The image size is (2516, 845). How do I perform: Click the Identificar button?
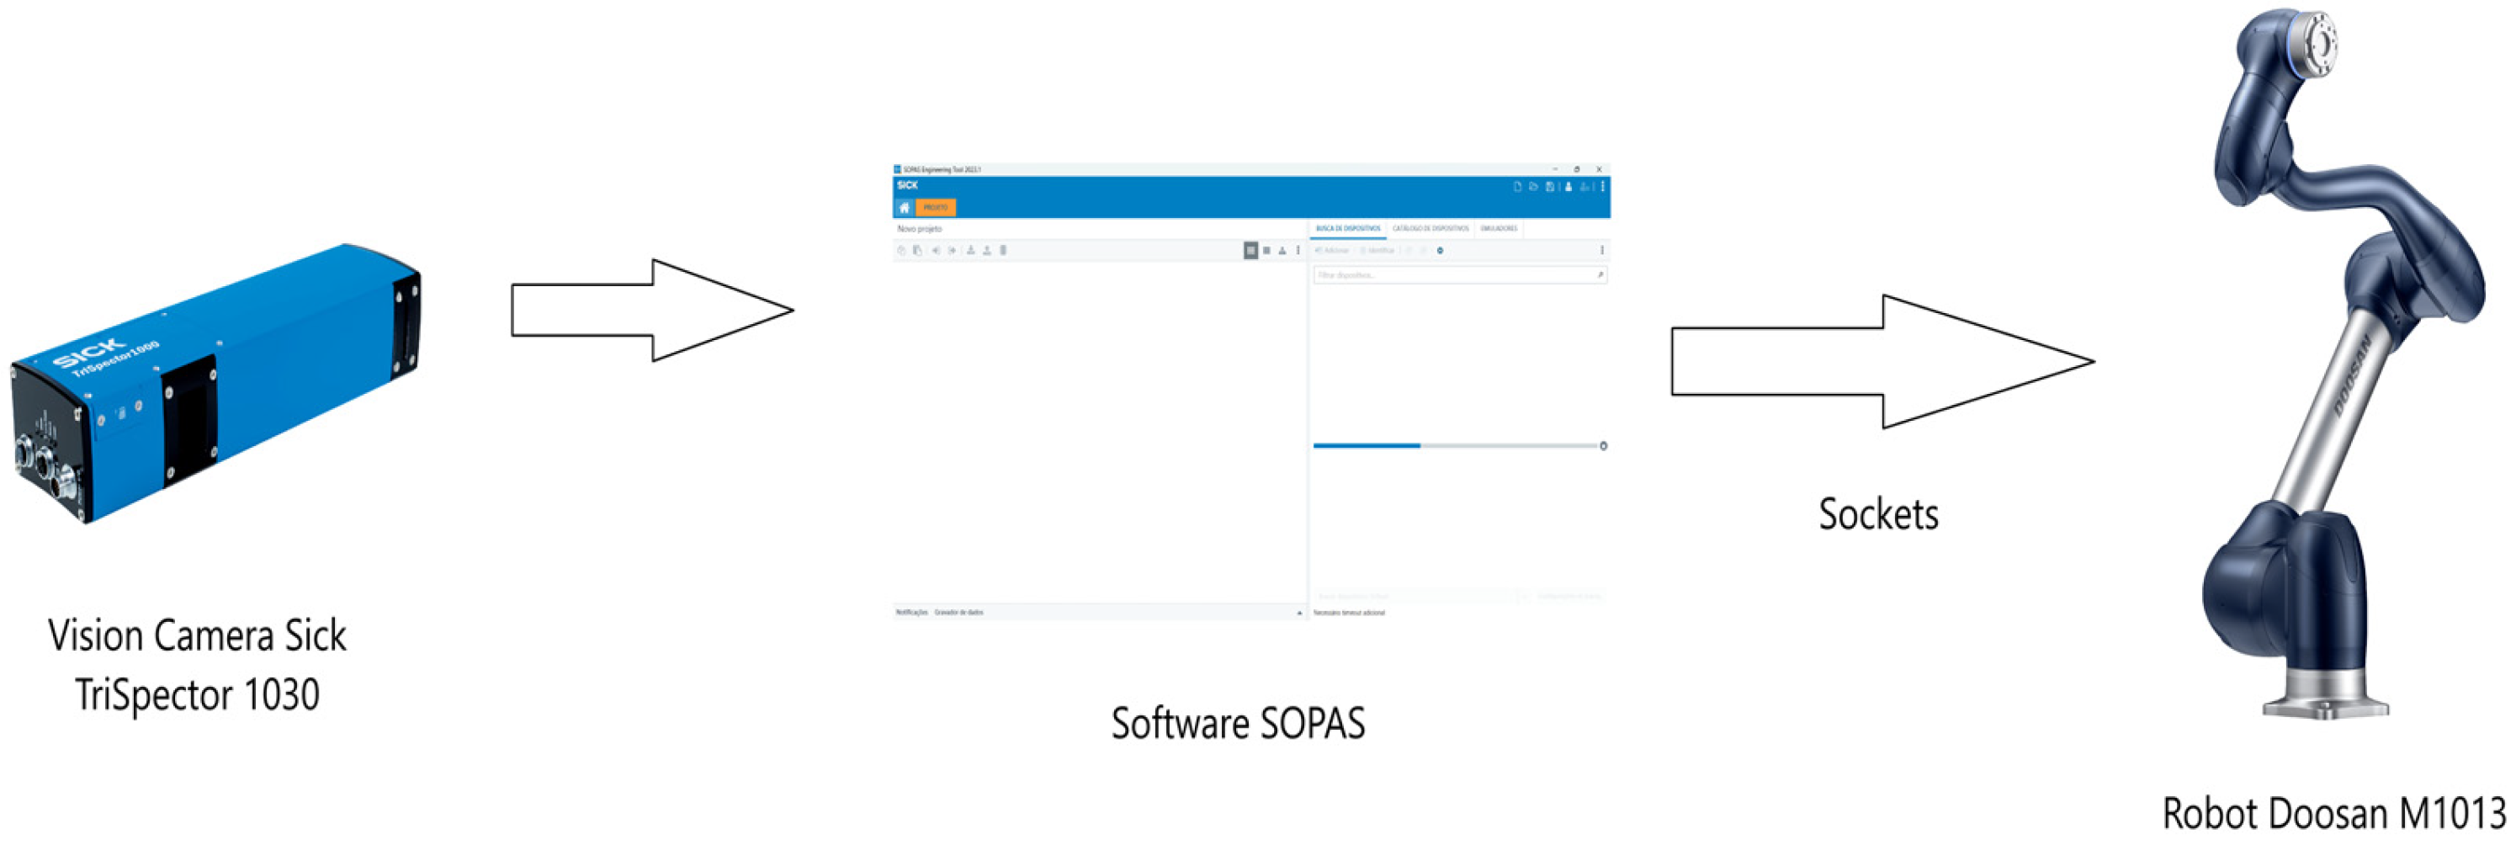click(x=1377, y=251)
